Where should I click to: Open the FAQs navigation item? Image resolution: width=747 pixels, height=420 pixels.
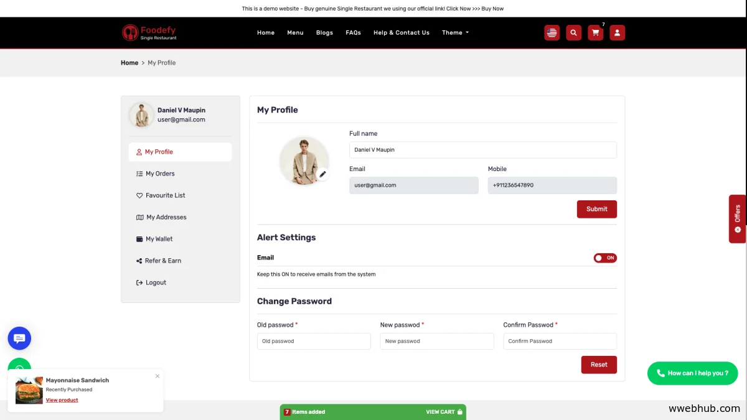pyautogui.click(x=353, y=32)
